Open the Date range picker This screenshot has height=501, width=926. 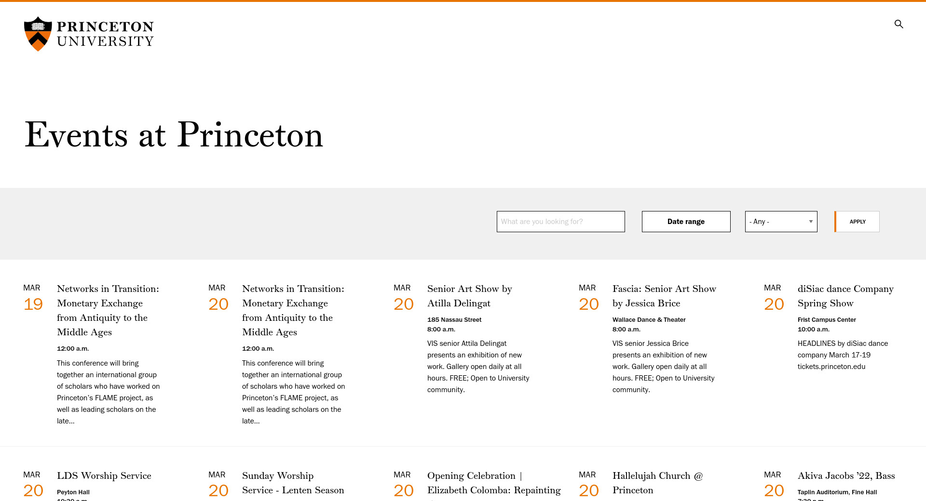(x=686, y=222)
